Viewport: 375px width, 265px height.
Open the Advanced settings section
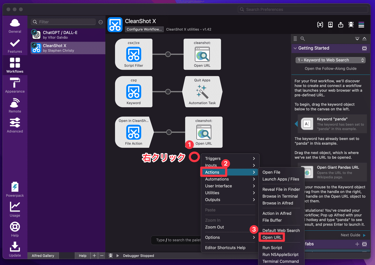[x=15, y=125]
